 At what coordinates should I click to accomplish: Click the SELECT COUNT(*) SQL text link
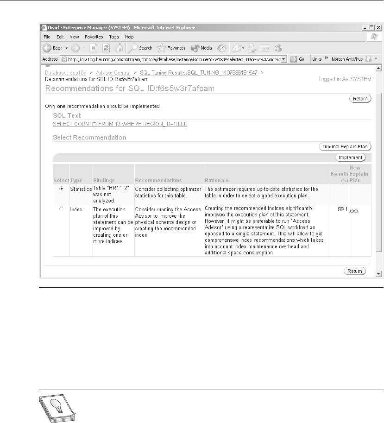pos(120,124)
